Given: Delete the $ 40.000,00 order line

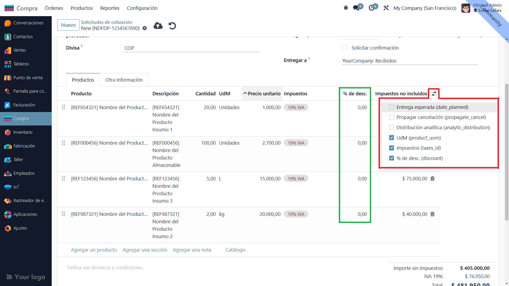Looking at the screenshot, I should tap(432, 214).
